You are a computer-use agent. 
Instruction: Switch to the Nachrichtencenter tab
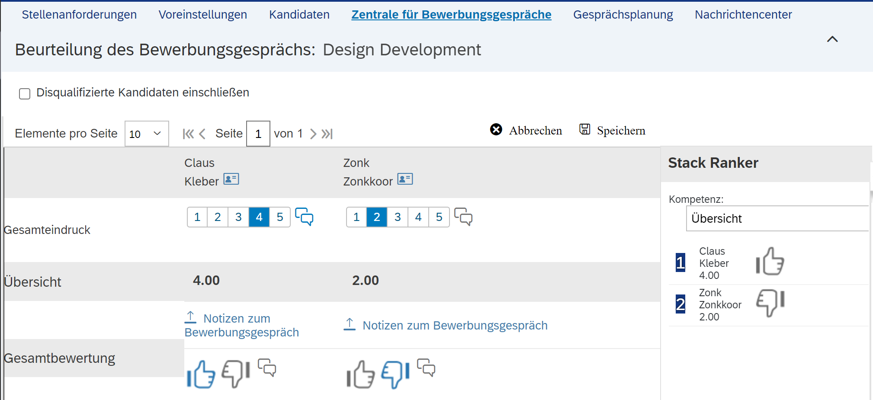point(743,14)
